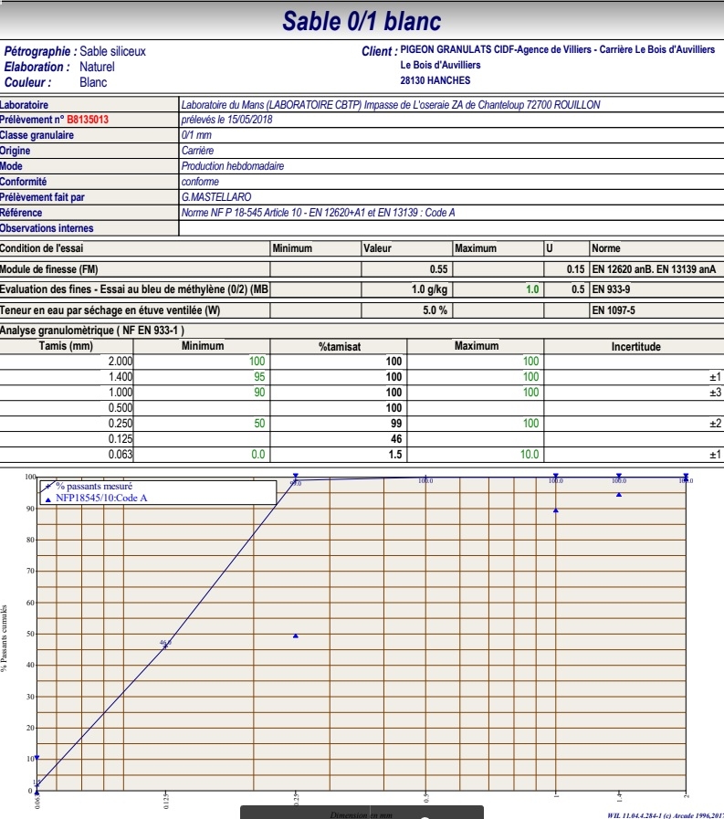The height and width of the screenshot is (819, 724).
Task: Click the cross marker beside '% passants mesuré'
Action: tap(47, 487)
